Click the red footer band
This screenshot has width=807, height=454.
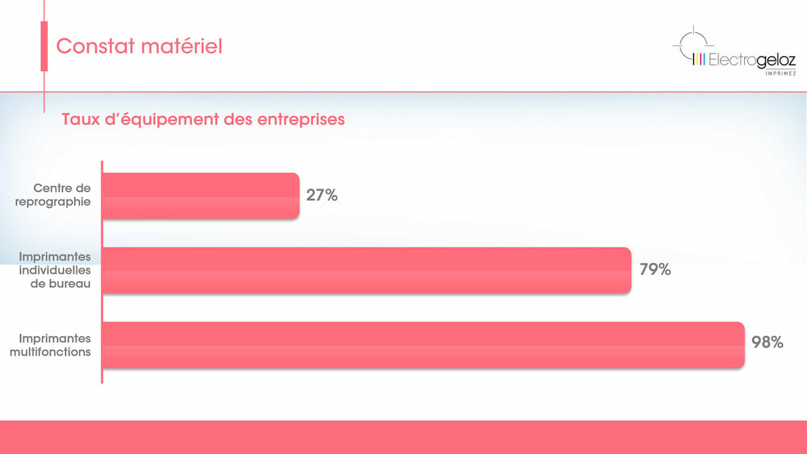coord(403,436)
